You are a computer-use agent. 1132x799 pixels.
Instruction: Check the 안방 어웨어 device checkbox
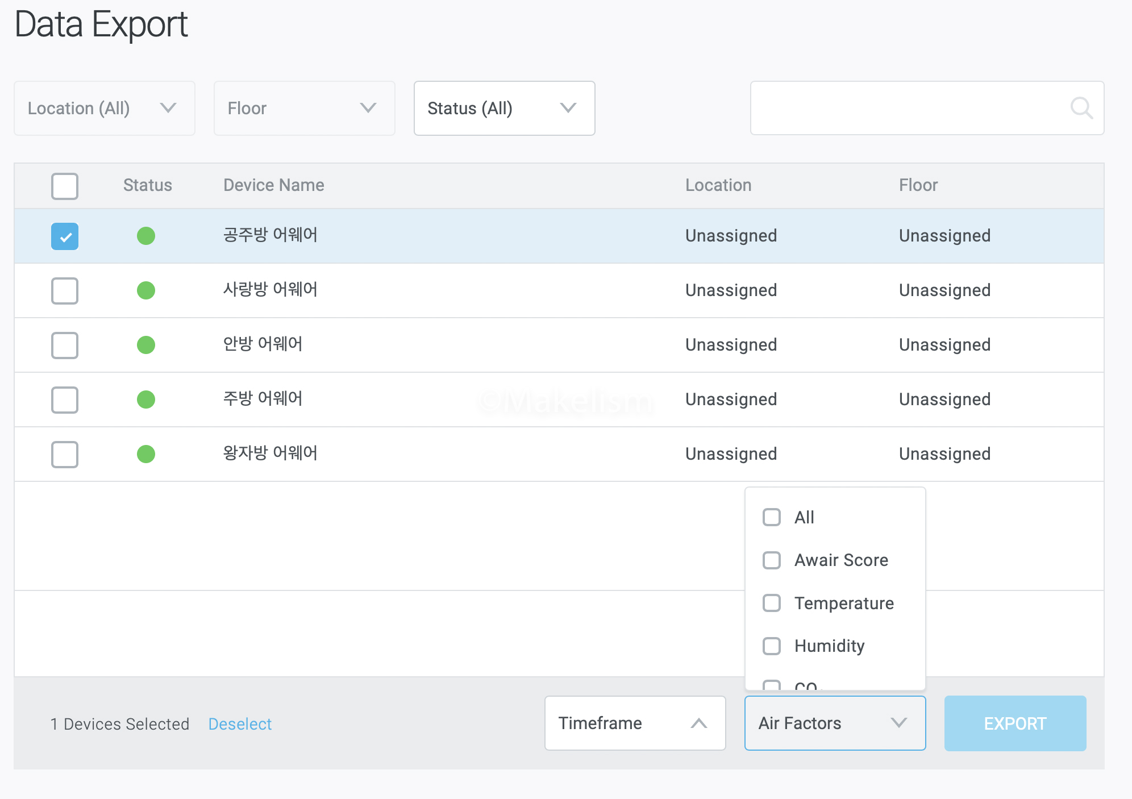pyautogui.click(x=65, y=346)
